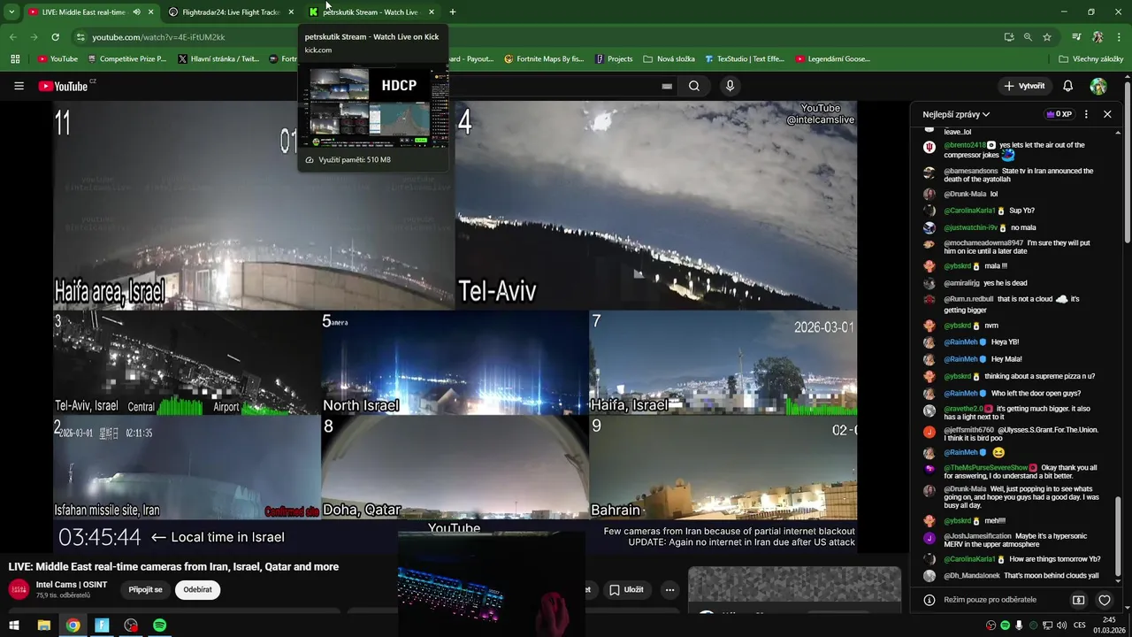This screenshot has width=1132, height=637.
Task: Open the site information icon in address bar
Action: click(80, 37)
